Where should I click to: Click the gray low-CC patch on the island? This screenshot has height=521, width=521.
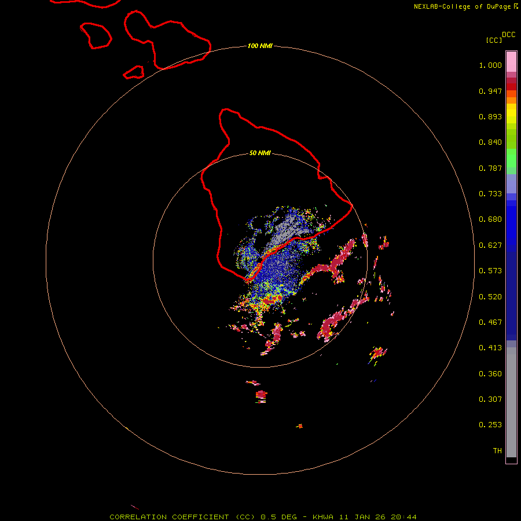[288, 229]
